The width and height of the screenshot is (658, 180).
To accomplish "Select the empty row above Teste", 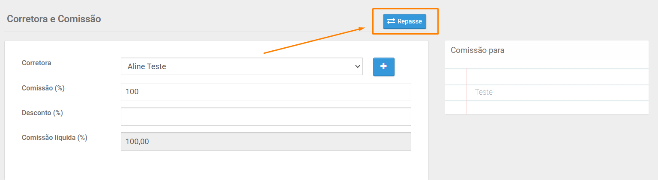I will pyautogui.click(x=547, y=77).
